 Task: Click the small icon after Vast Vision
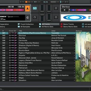point(74,45)
